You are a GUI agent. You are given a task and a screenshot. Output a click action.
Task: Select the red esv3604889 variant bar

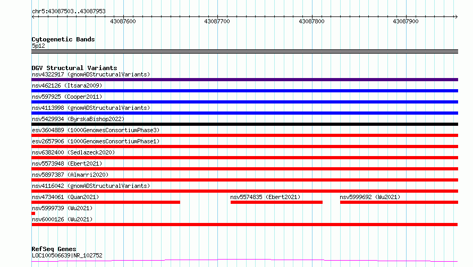coord(244,135)
